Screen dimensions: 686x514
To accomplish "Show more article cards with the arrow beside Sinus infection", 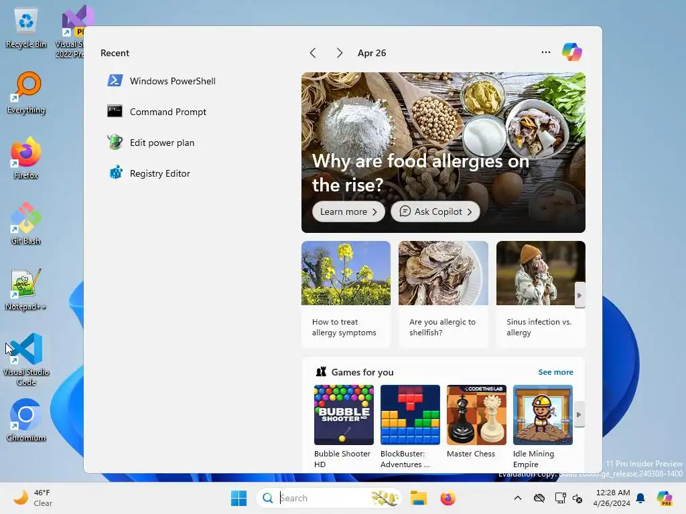I will 579,295.
